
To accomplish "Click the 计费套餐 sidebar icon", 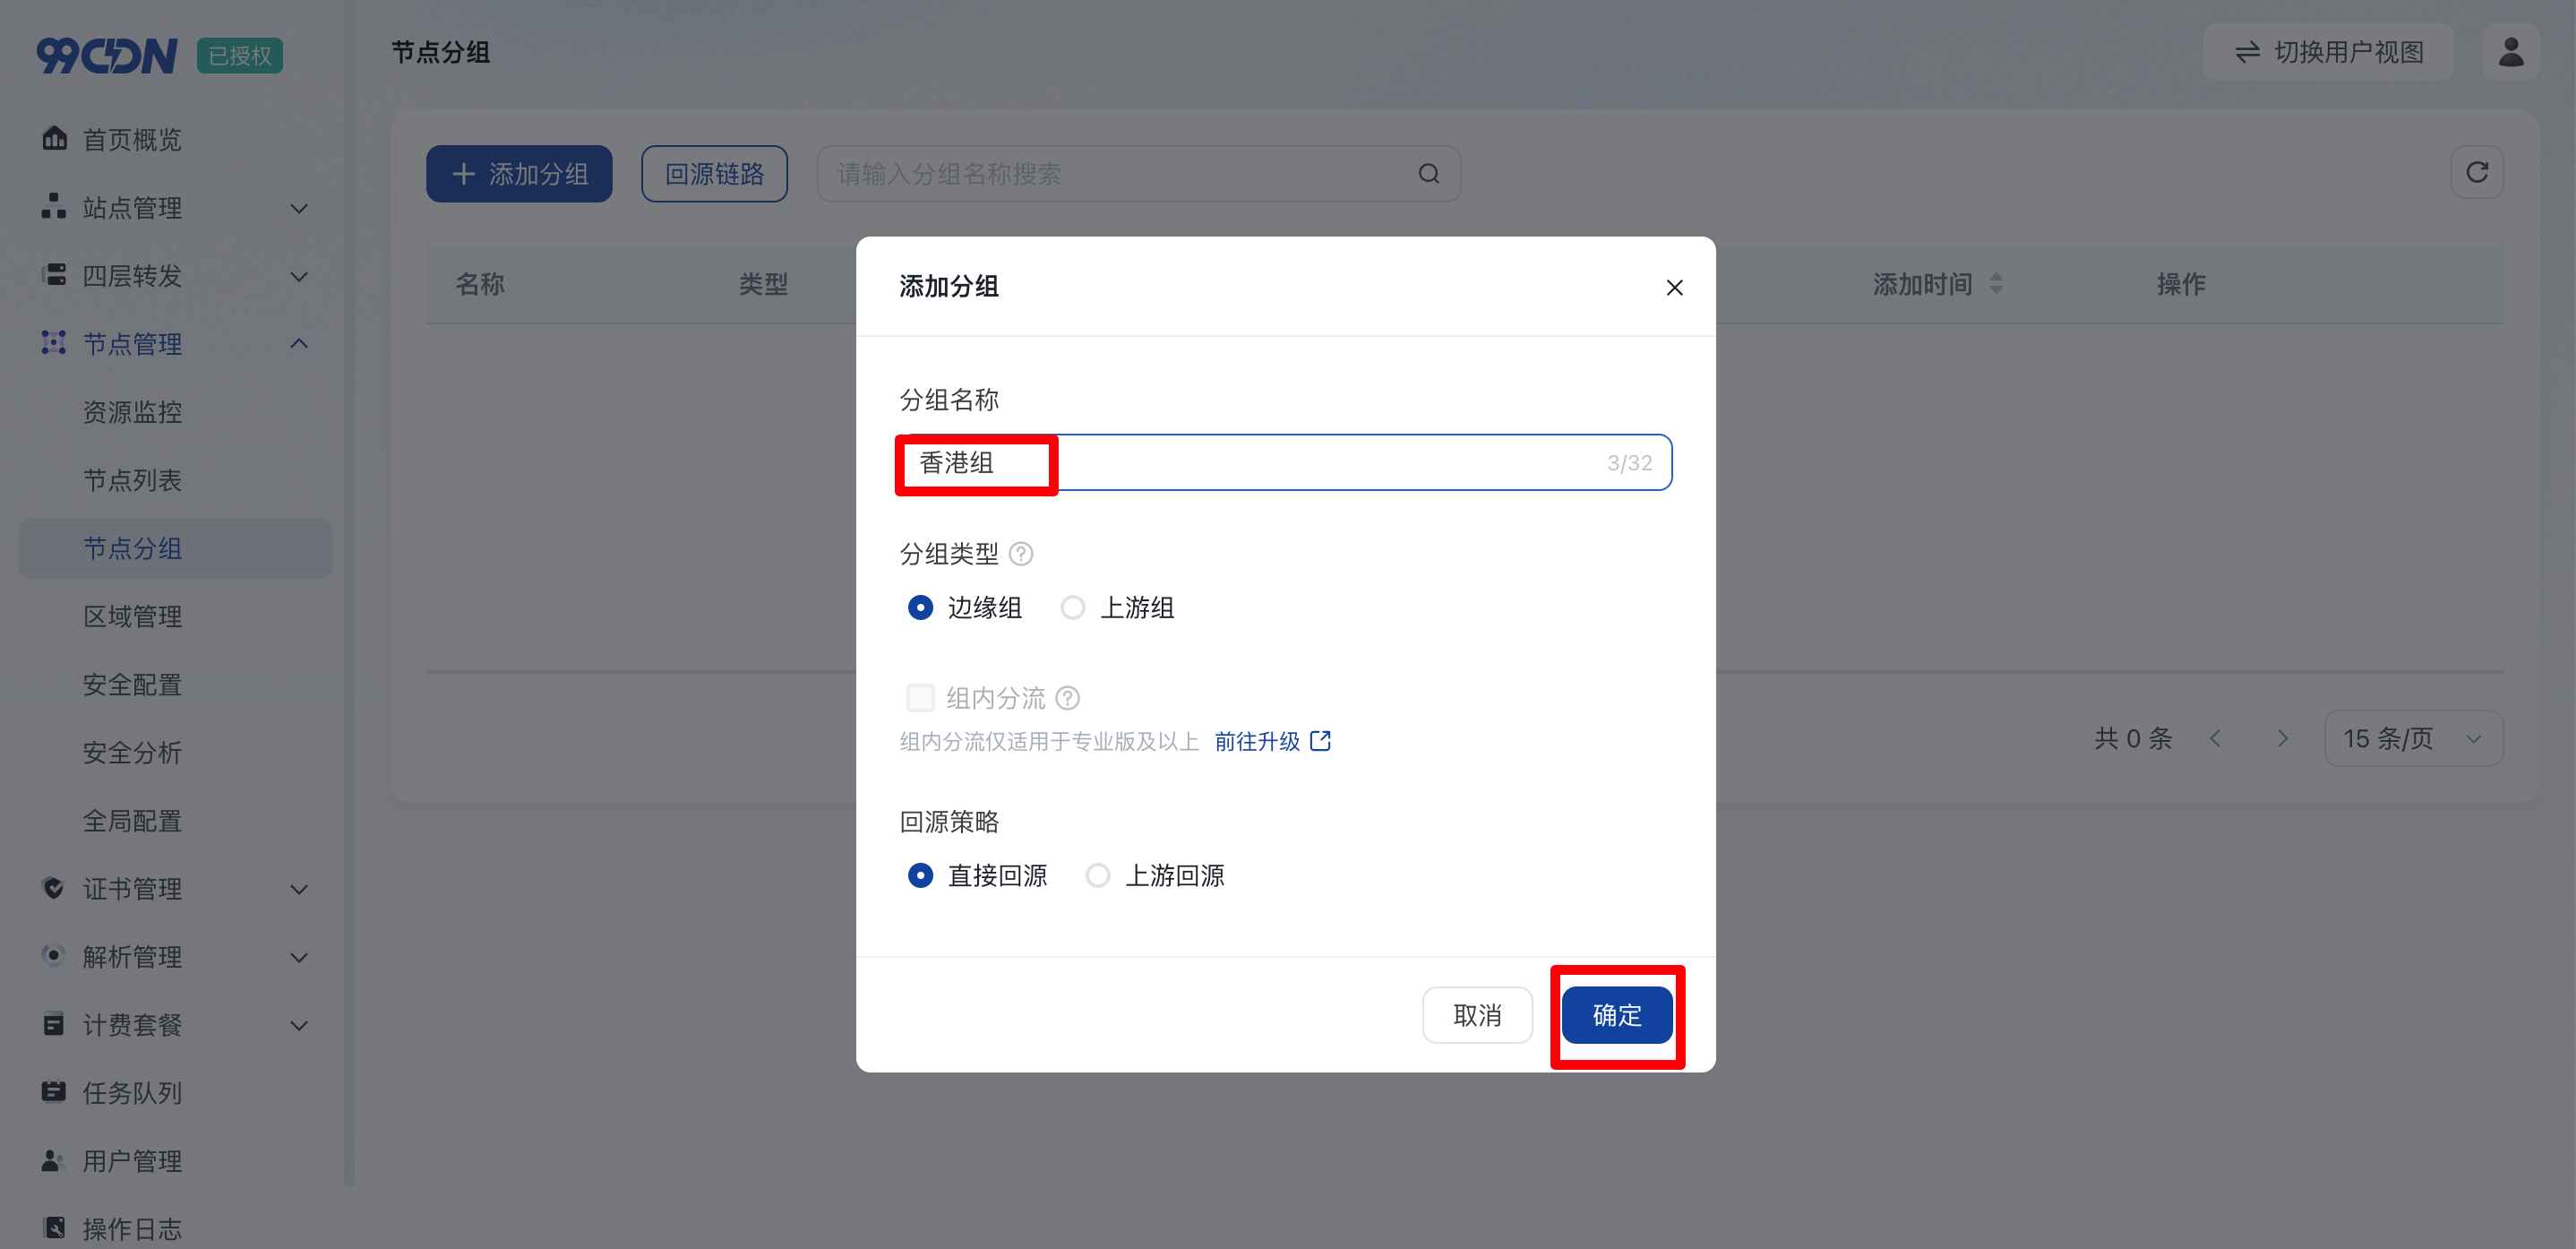I will (54, 1023).
